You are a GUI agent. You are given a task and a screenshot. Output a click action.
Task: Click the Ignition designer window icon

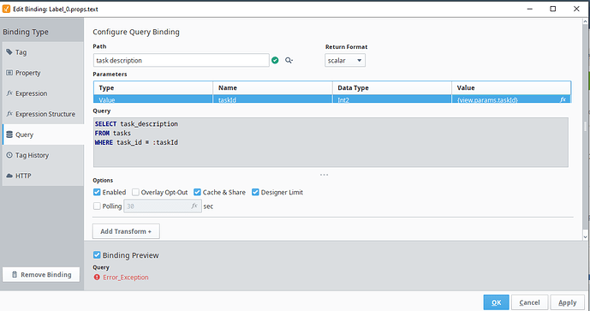pos(6,9)
